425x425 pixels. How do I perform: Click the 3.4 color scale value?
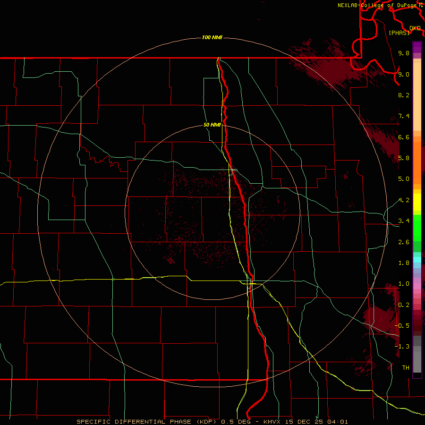(x=404, y=221)
